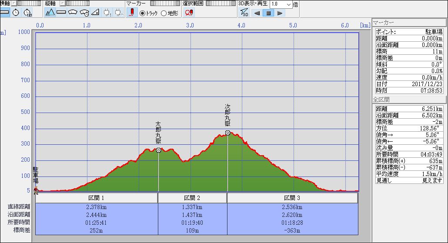Screen dimensions: 448x243
Task: Select the speedometer vertical-axis icon
Action: [x=73, y=13]
